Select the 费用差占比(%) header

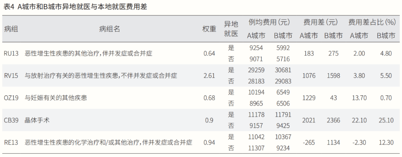372,22
